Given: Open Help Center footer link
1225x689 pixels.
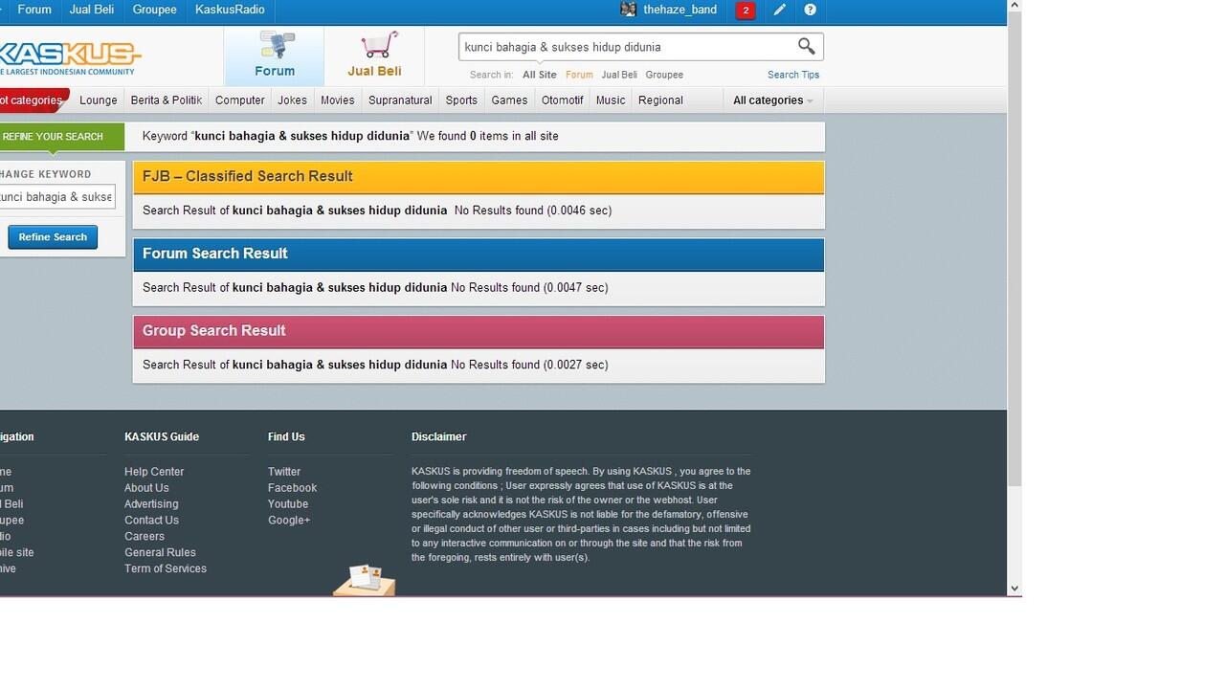Looking at the screenshot, I should (154, 472).
